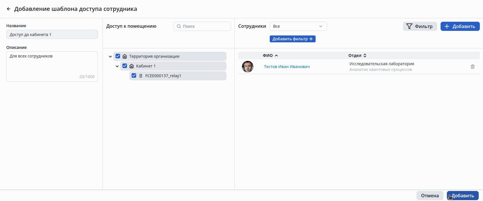This screenshot has height=201, width=483.
Task: Click the magnifier icon in search field
Action: [x=179, y=26]
